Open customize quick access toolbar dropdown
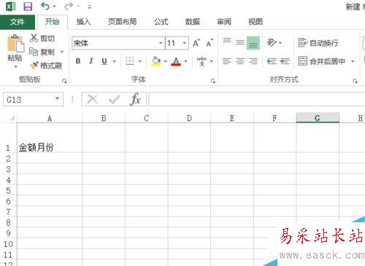 [89, 7]
